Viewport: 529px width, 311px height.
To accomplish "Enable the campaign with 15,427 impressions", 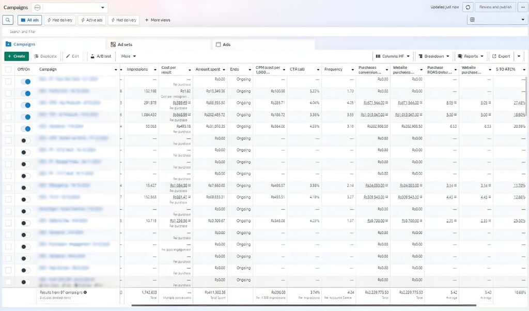I will [x=26, y=188].
